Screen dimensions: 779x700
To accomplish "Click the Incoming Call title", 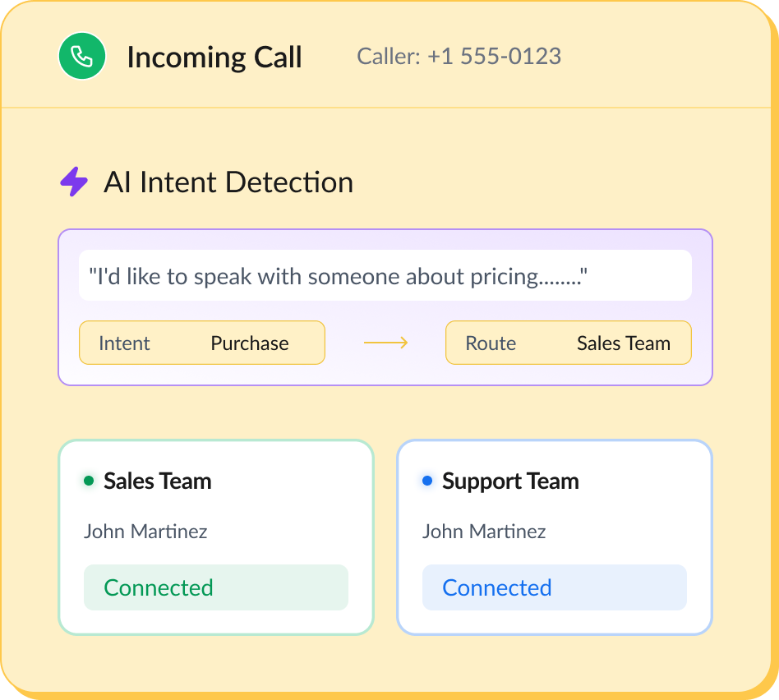I will (x=214, y=58).
